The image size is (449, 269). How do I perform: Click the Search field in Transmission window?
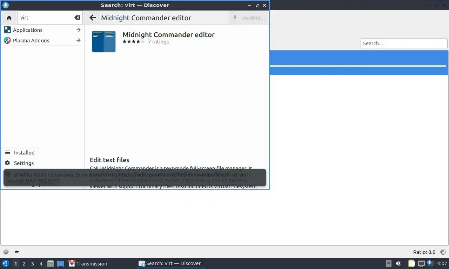(404, 43)
